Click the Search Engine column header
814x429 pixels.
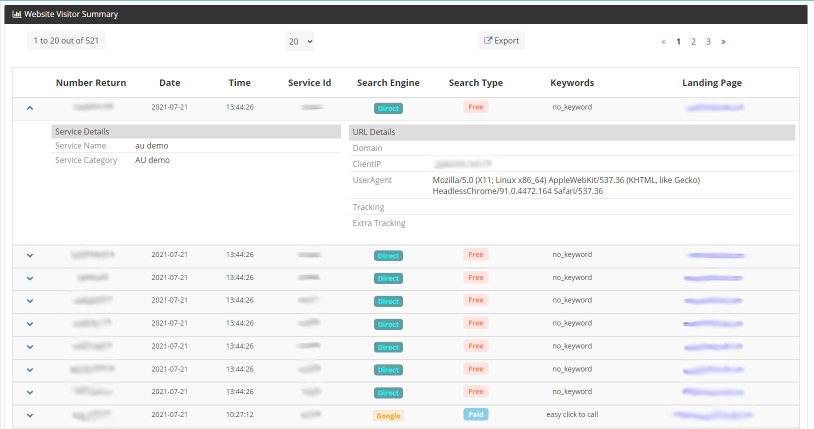click(x=388, y=83)
